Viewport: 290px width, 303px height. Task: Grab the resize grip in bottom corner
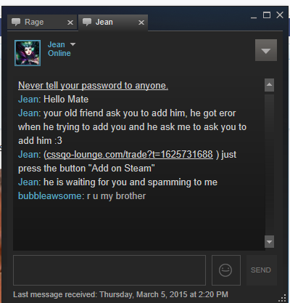point(282,298)
